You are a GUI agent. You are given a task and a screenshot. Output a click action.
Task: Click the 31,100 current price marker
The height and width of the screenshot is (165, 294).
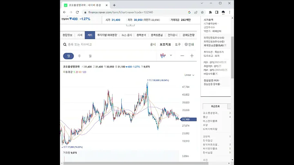point(188,119)
